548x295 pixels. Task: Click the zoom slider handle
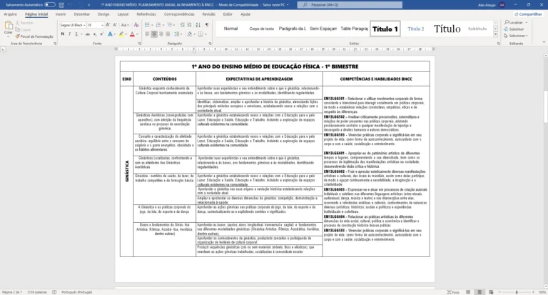(x=517, y=292)
